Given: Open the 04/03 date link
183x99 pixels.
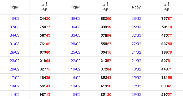Looking at the screenshot, I should (x=15, y=35).
